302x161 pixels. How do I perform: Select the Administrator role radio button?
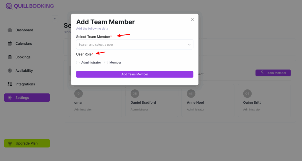(x=78, y=63)
